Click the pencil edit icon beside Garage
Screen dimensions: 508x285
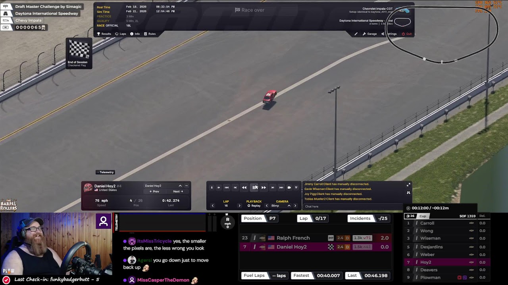coord(356,34)
